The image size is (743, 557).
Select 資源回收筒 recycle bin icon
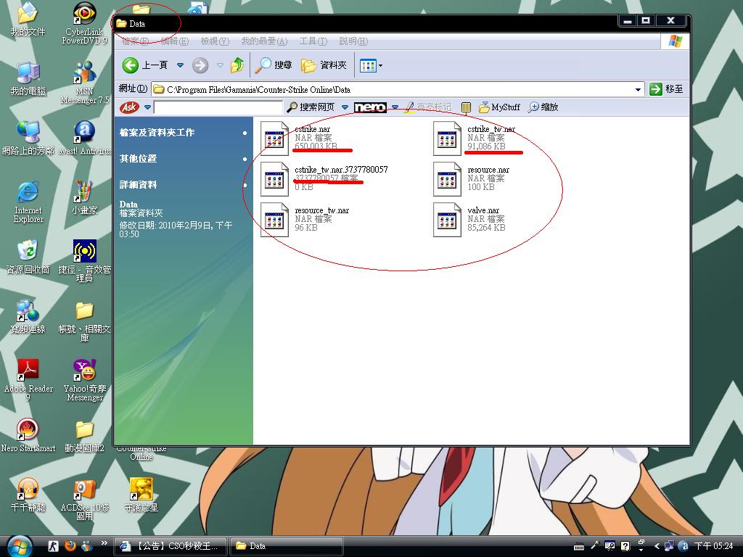[x=28, y=257]
